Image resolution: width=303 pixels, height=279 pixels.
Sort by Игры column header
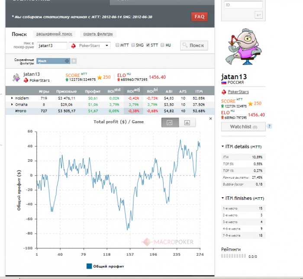(x=44, y=92)
